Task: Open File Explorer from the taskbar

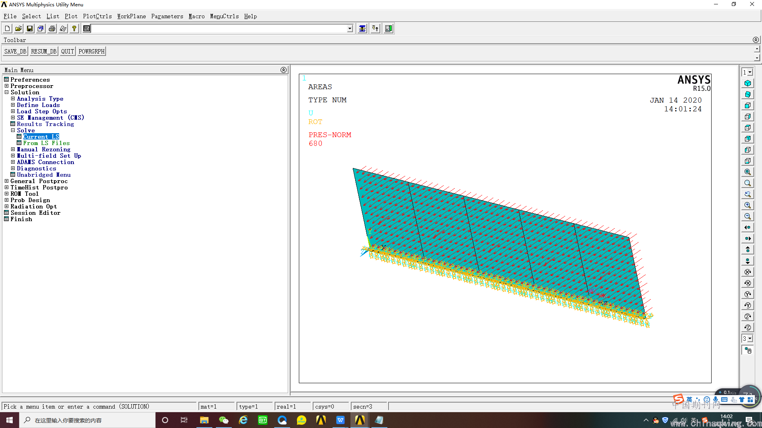Action: click(x=204, y=420)
